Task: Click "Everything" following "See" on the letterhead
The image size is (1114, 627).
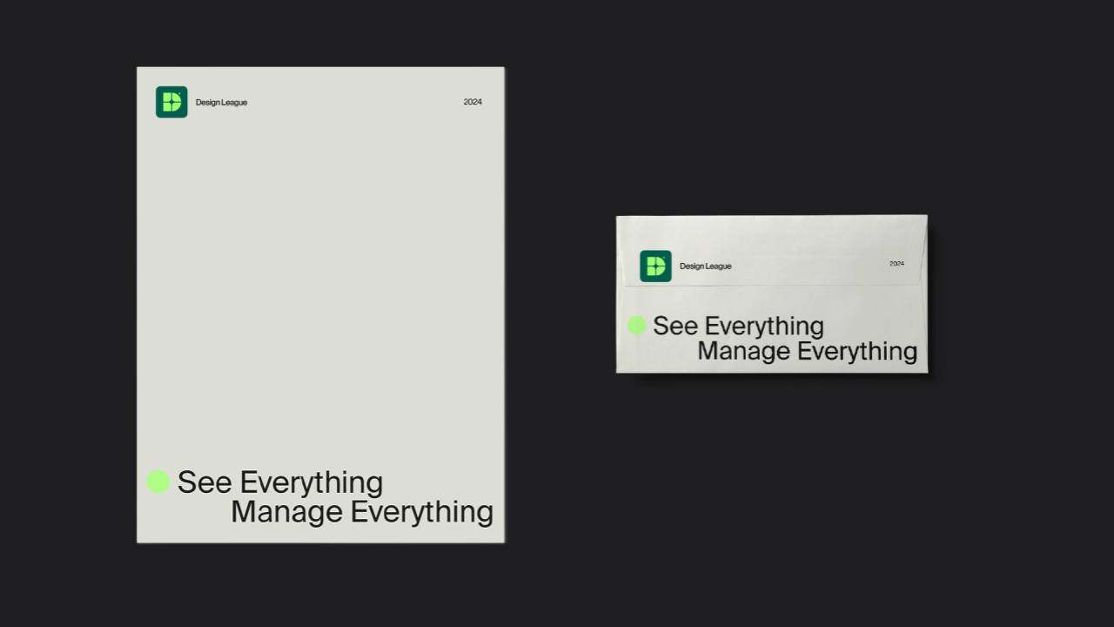Action: (x=311, y=483)
